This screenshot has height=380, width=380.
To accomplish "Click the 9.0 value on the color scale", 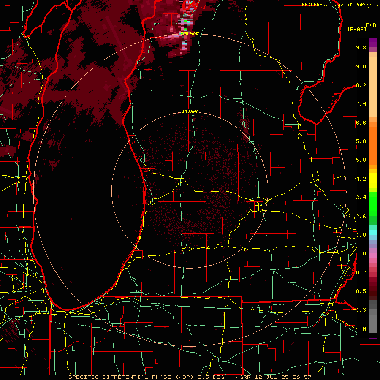I will [x=361, y=66].
